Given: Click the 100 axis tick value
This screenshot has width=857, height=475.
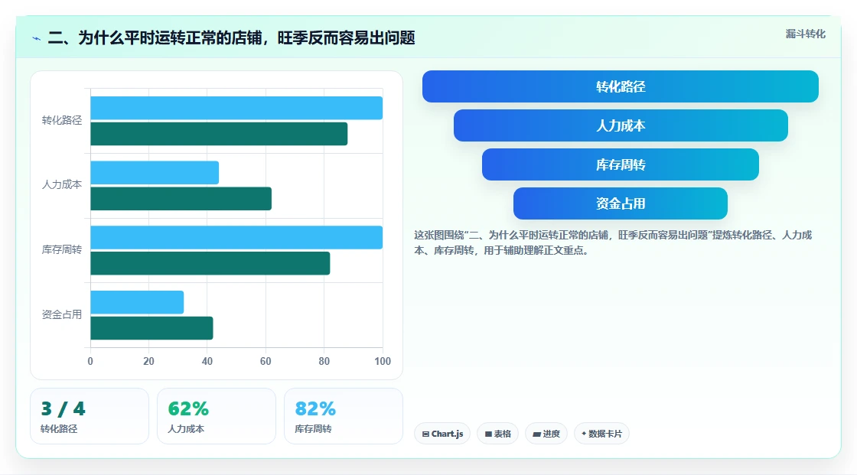Looking at the screenshot, I should (383, 361).
